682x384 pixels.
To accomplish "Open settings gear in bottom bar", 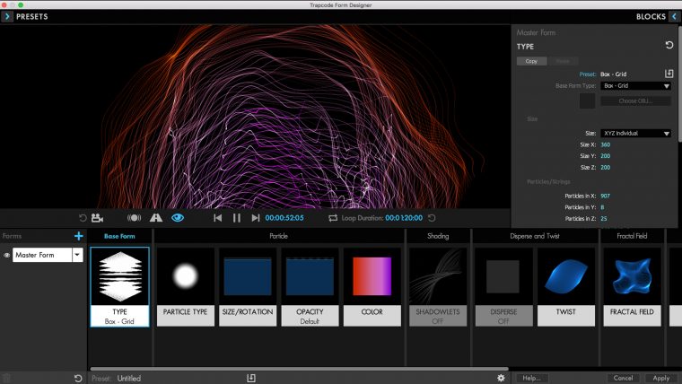I will point(501,378).
